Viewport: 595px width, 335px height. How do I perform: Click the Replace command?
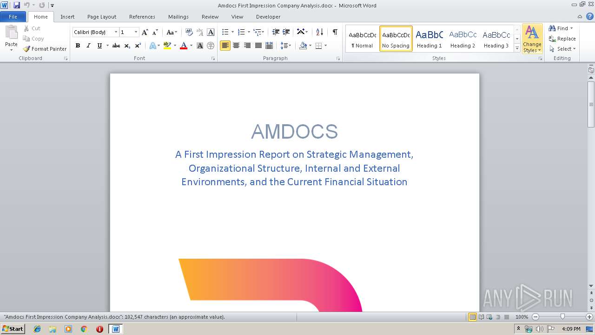tap(562, 39)
